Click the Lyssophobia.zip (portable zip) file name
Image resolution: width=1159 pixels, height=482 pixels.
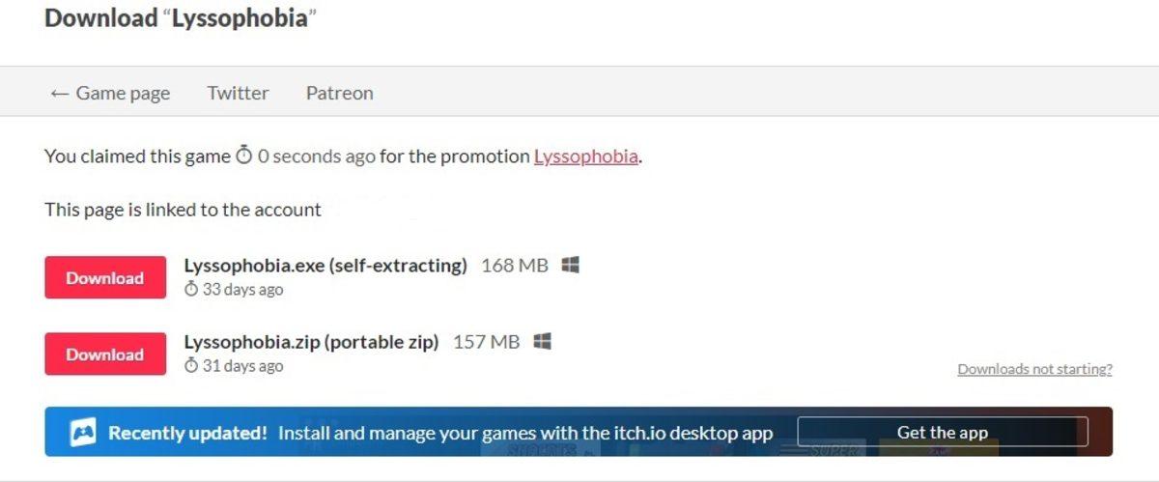point(311,341)
